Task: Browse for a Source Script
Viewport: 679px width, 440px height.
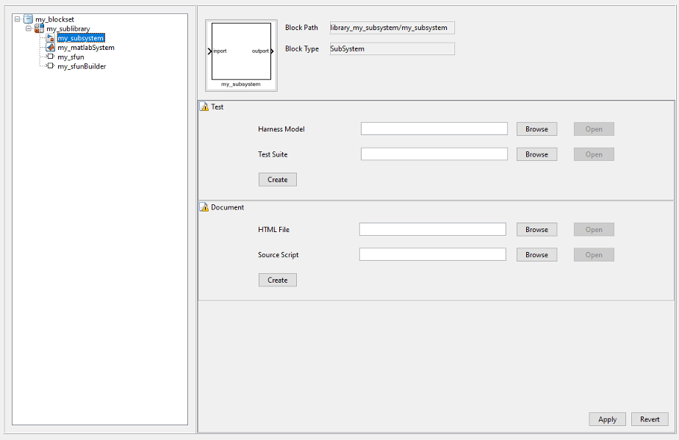Action: [x=536, y=255]
